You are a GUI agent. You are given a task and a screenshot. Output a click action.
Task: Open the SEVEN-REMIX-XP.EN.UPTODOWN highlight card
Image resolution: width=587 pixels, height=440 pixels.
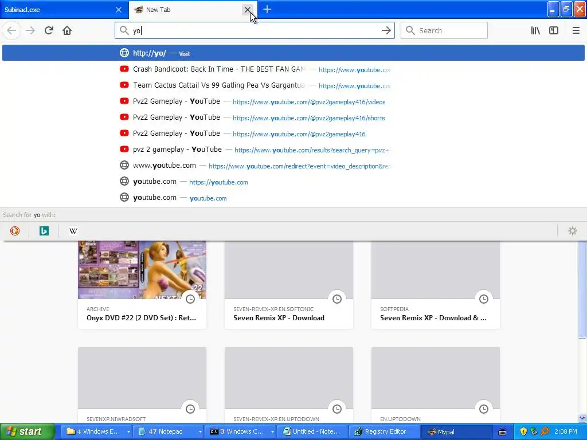(289, 386)
